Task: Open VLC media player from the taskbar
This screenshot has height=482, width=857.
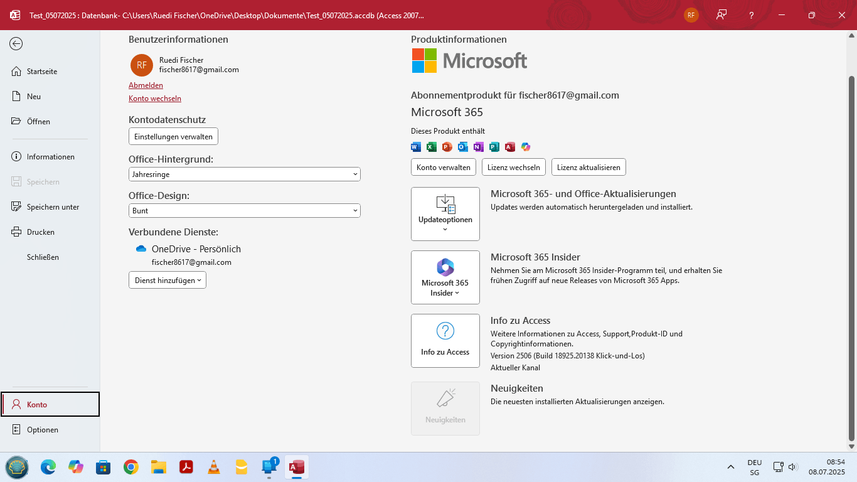Action: point(214,467)
